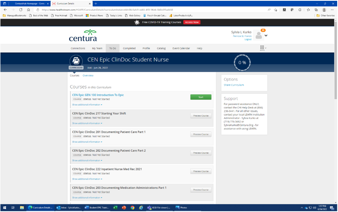Click the browser address bar

151,10
